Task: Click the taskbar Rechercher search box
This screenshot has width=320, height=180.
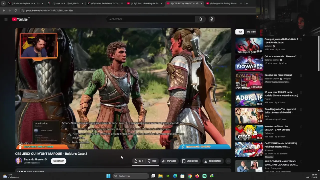Action: (x=130, y=176)
